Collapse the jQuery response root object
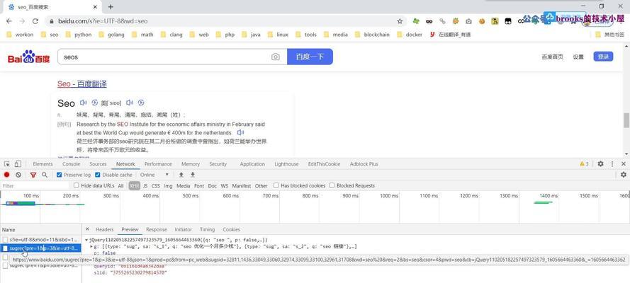The height and width of the screenshot is (283, 630). [x=86, y=240]
